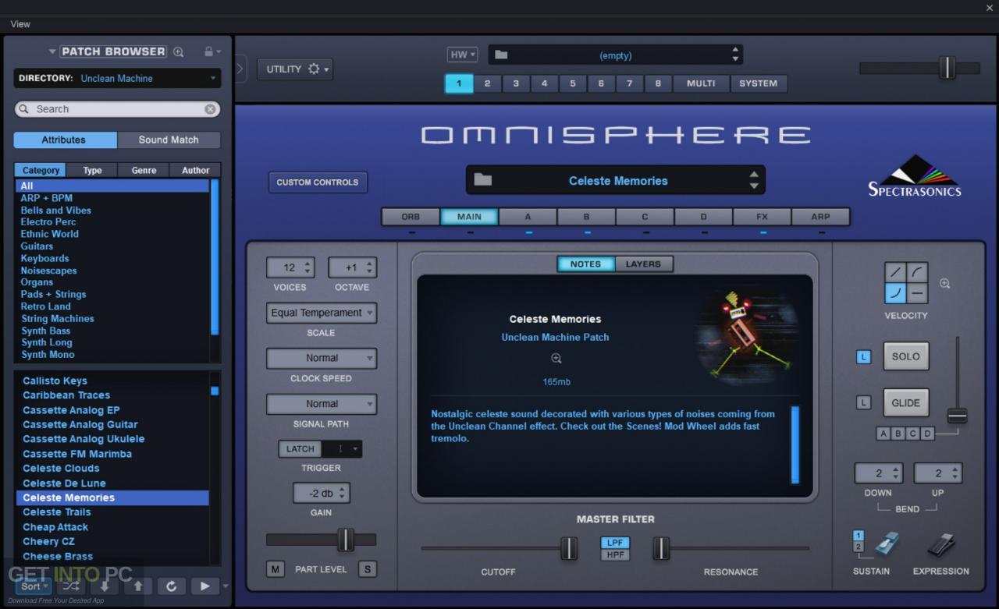Click the folder icon in multi name display
999x609 pixels.
pos(501,55)
